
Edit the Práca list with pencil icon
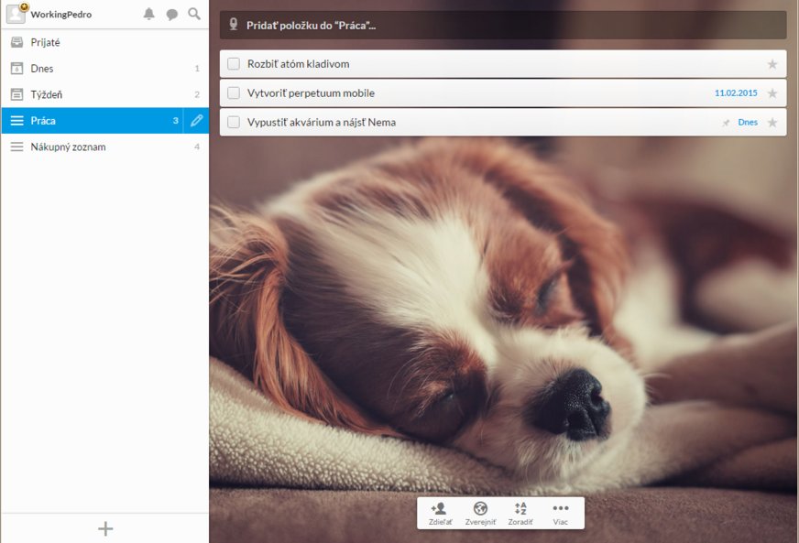click(196, 121)
